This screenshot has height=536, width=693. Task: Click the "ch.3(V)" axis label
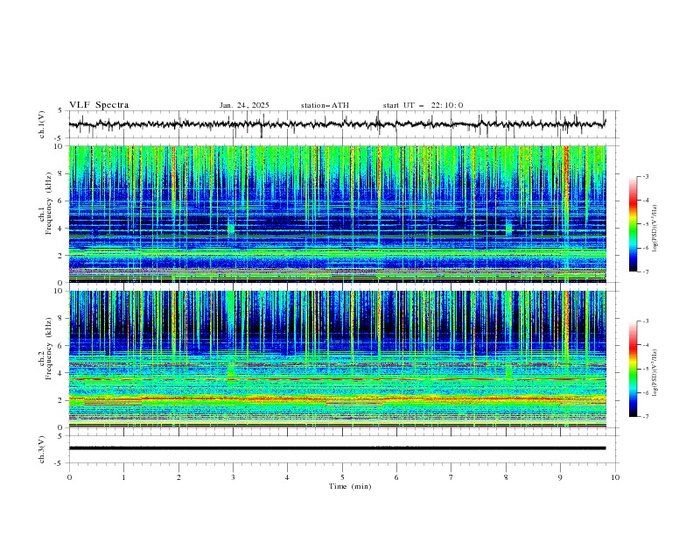[x=42, y=449]
